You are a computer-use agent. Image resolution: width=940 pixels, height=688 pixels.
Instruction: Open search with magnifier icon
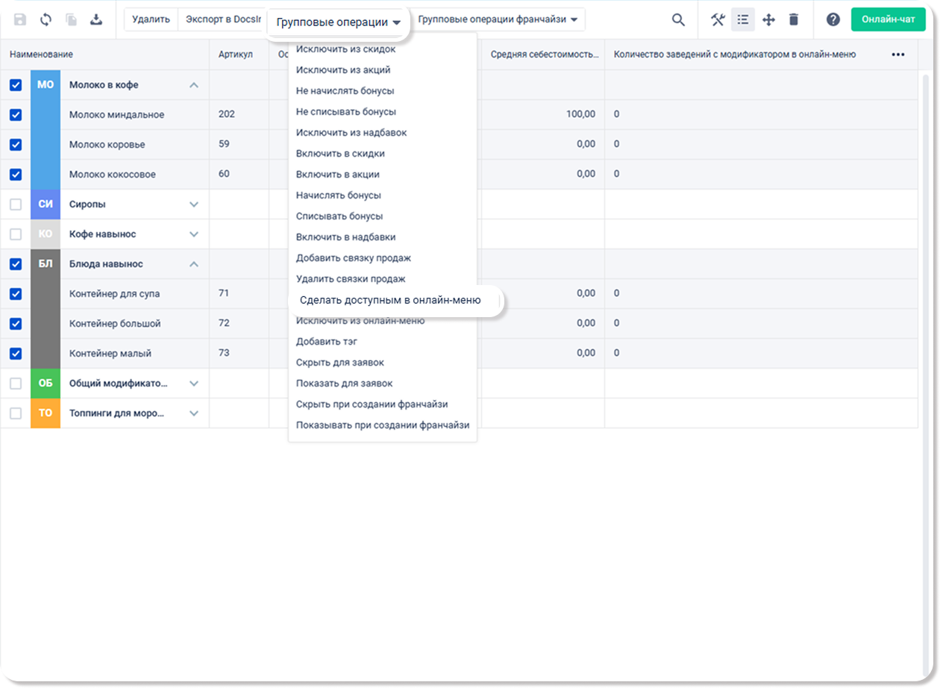[x=678, y=20]
